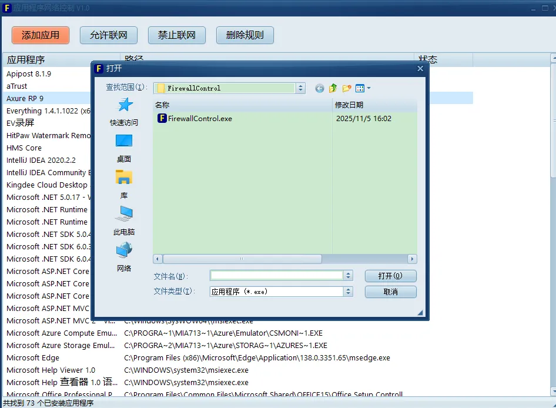556x408 pixels.
Task: Open the 文件名 combo box arrow
Action: point(348,275)
